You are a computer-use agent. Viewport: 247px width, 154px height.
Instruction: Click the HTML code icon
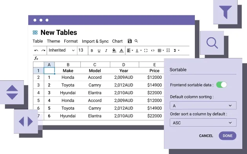[x=153, y=51]
